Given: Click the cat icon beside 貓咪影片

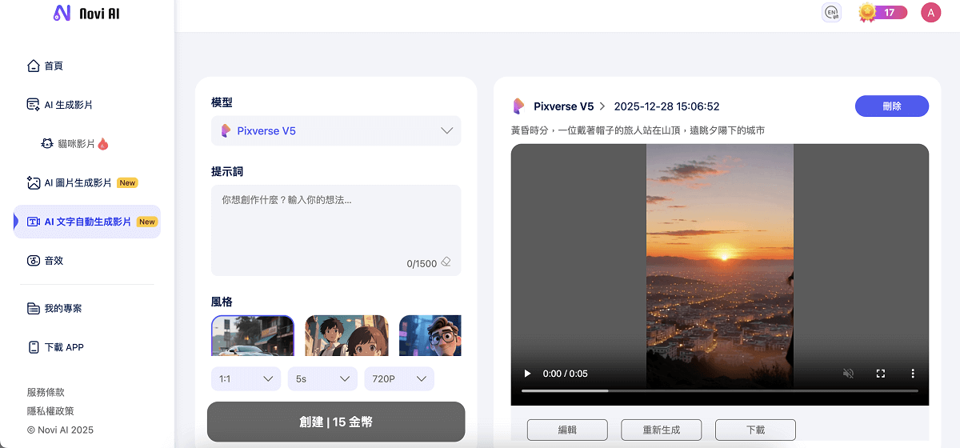Looking at the screenshot, I should click(47, 144).
